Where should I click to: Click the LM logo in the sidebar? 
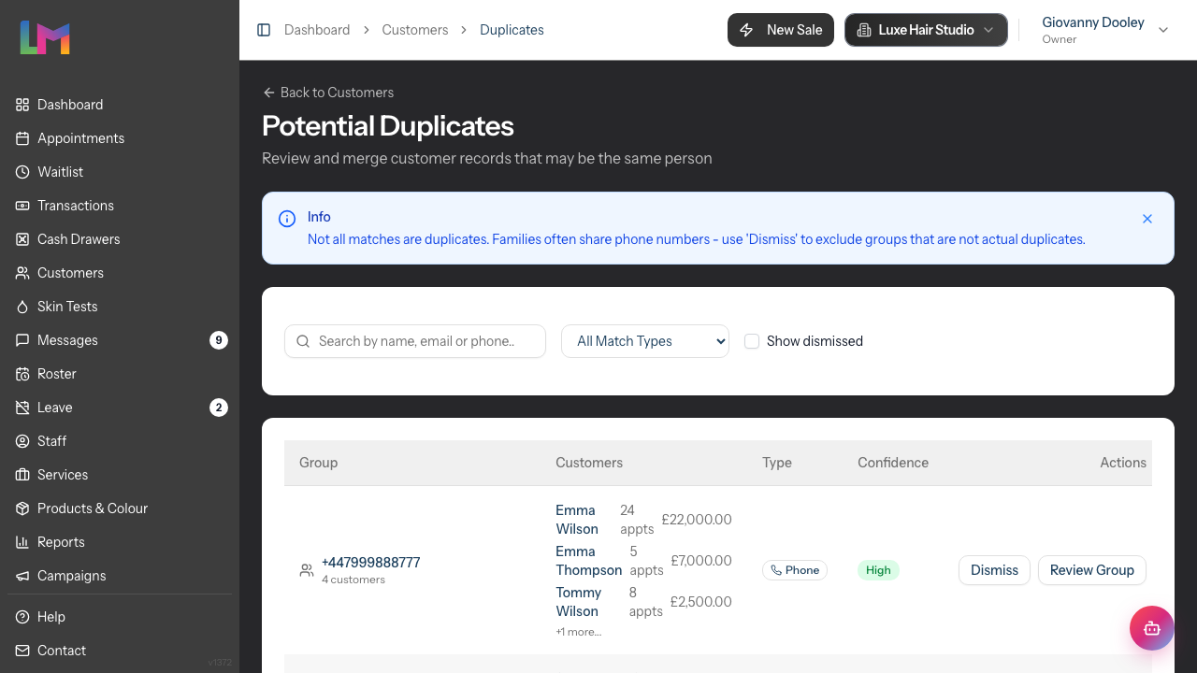pos(45,37)
